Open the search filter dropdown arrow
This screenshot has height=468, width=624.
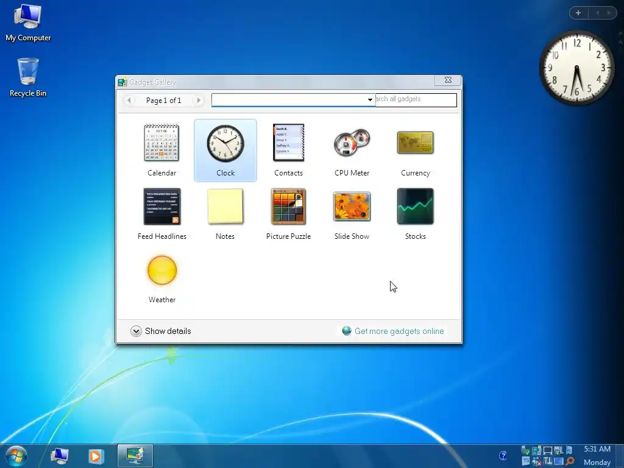(x=370, y=100)
